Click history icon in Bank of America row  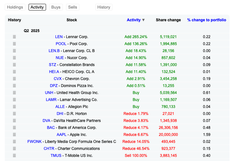click(x=14, y=128)
